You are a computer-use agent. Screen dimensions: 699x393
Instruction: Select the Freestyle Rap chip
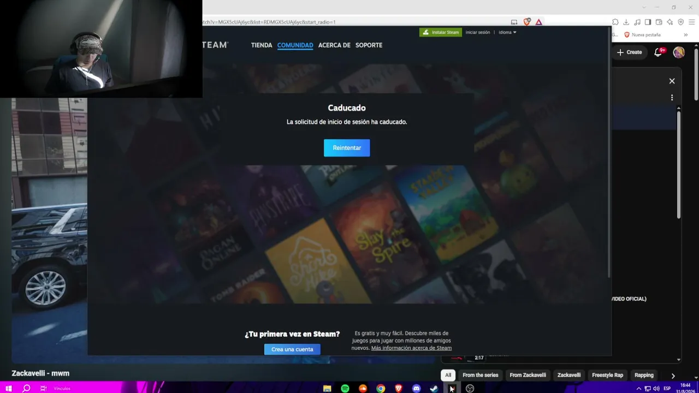(x=607, y=375)
